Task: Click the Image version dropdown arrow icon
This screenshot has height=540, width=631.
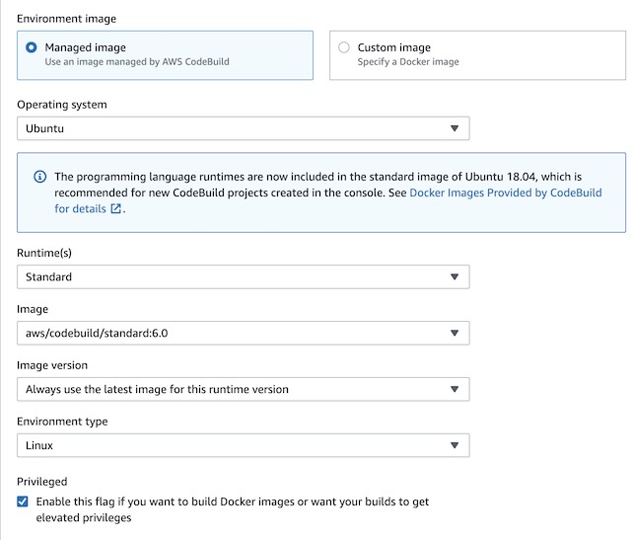Action: pyautogui.click(x=454, y=389)
